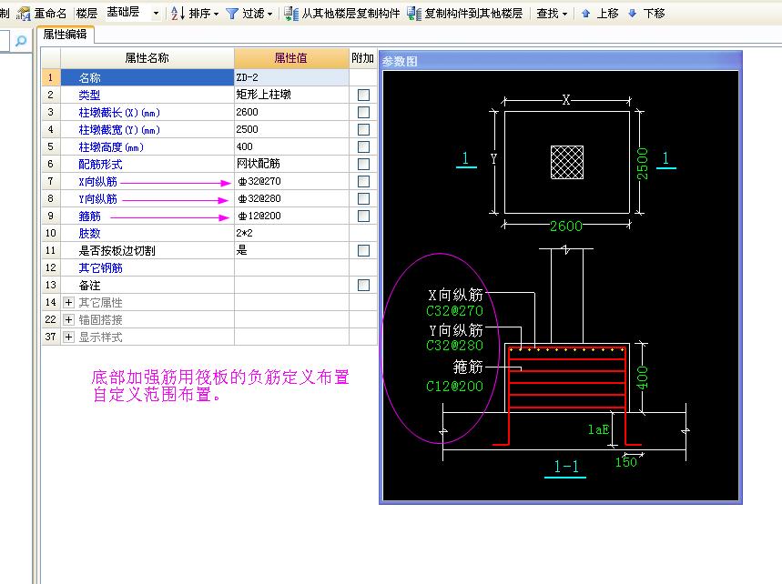Click the green C32@270 diagram value
The width and height of the screenshot is (782, 584).
pos(454,311)
